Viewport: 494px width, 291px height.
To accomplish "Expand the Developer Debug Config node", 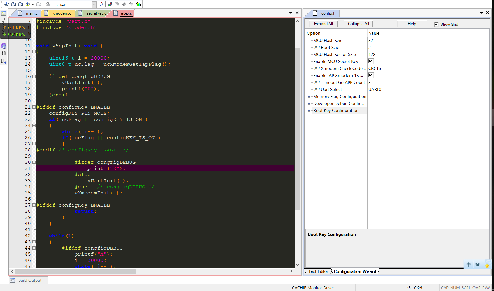I will point(309,104).
